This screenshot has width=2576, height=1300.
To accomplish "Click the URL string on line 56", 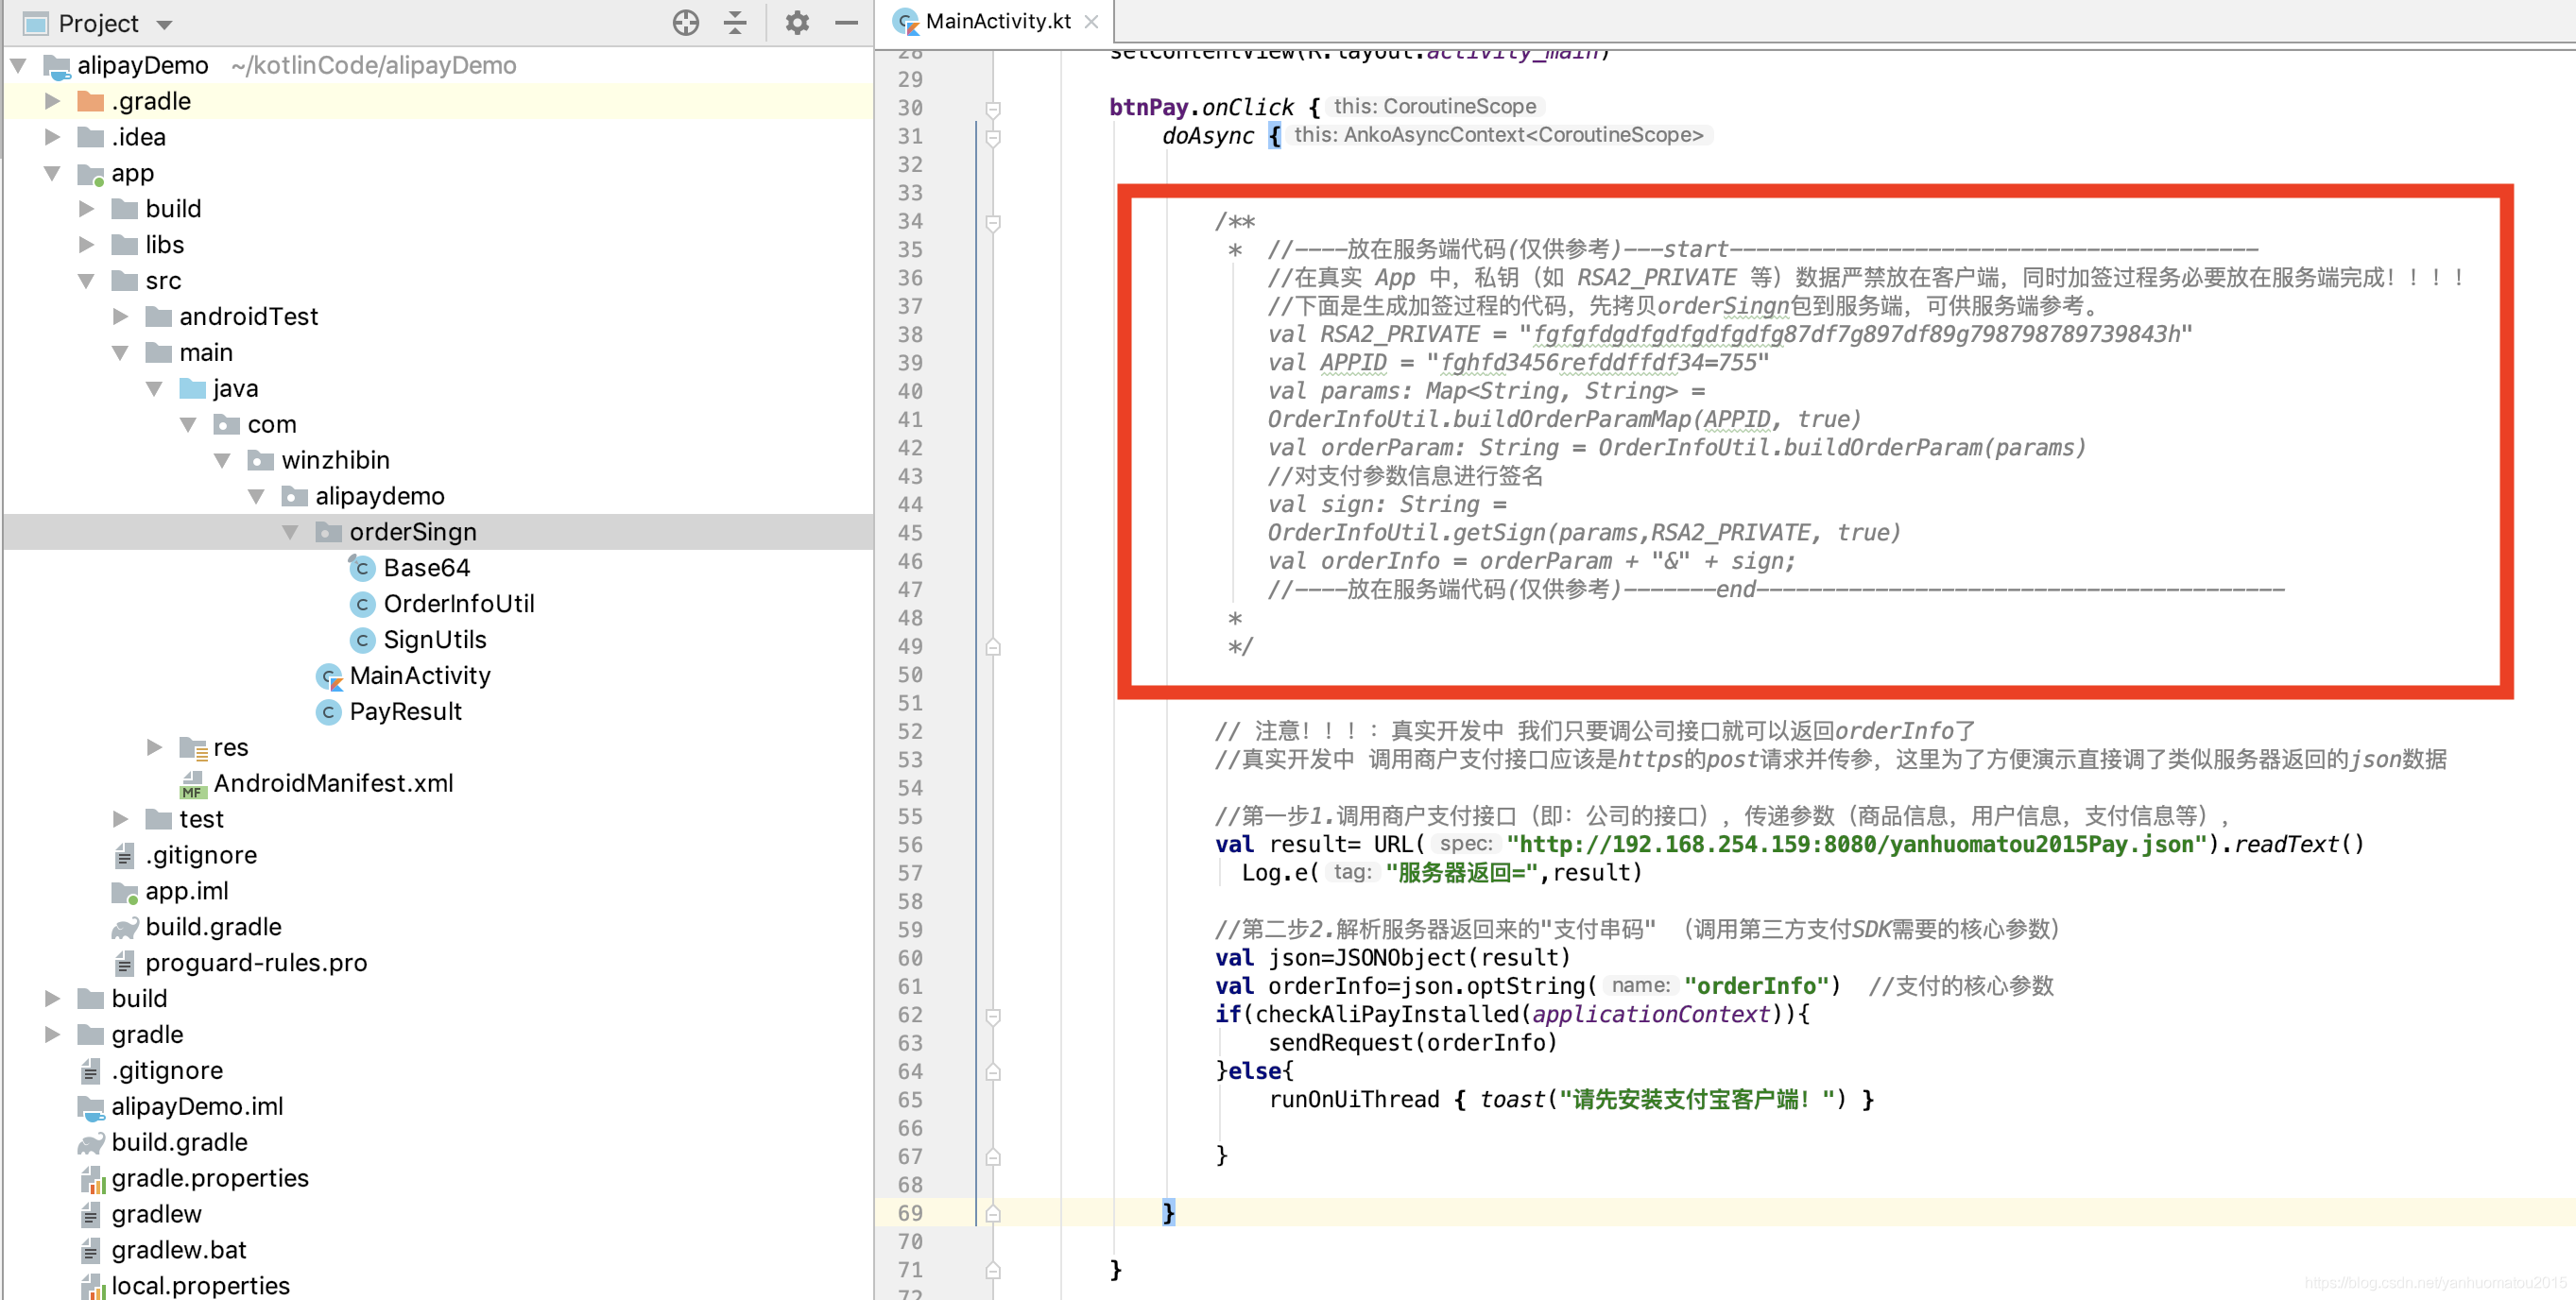I will click(1857, 845).
